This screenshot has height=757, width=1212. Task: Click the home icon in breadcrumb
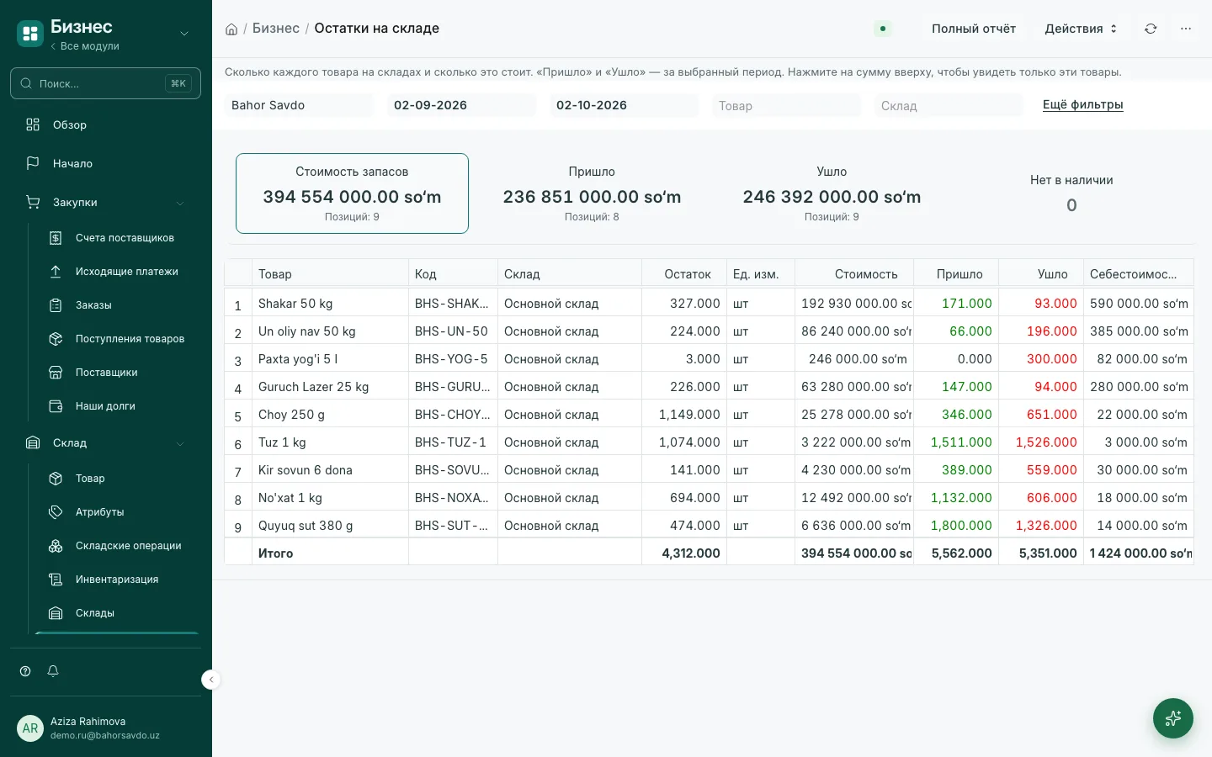click(x=231, y=29)
